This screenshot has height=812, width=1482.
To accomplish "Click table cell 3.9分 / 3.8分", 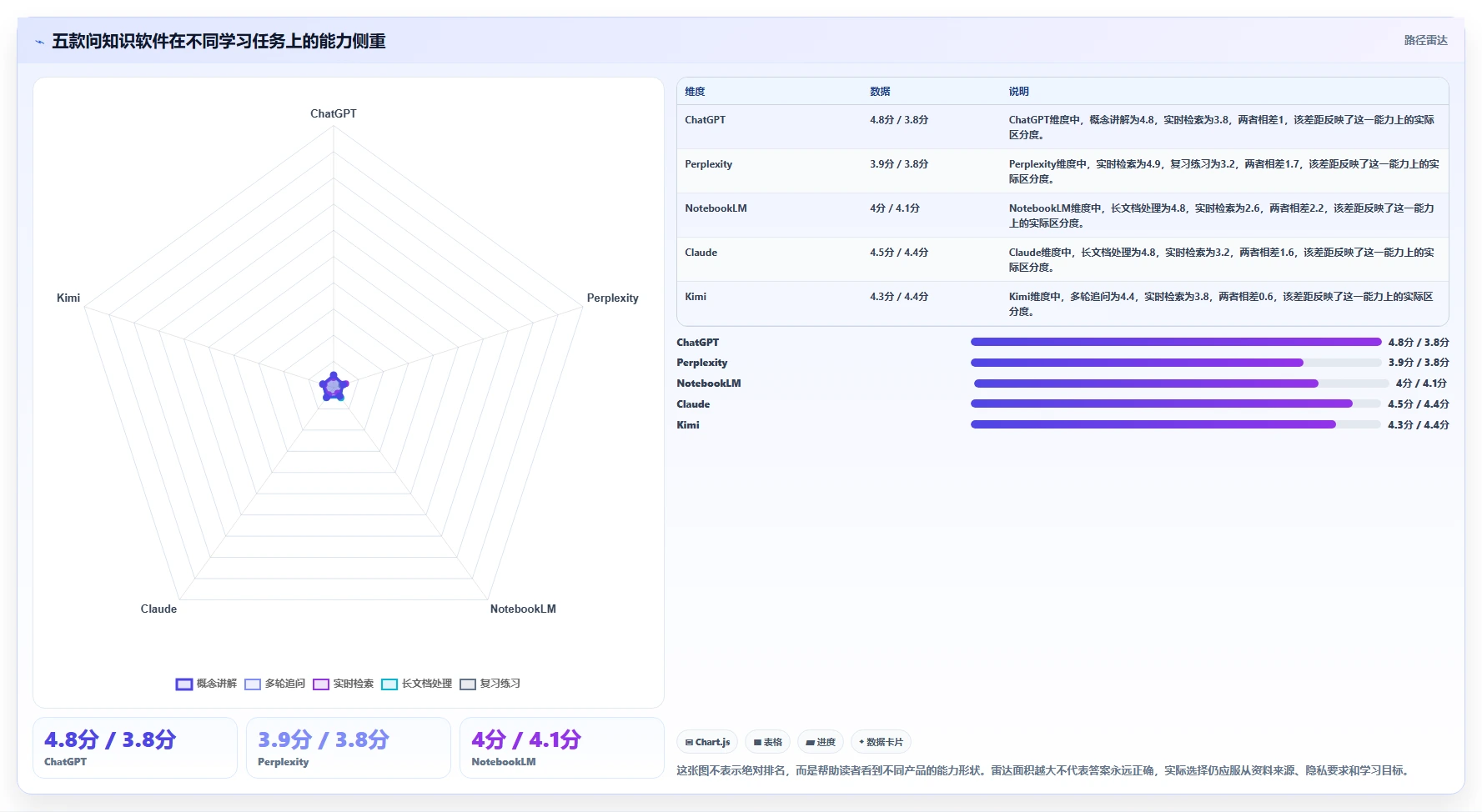I will [899, 164].
